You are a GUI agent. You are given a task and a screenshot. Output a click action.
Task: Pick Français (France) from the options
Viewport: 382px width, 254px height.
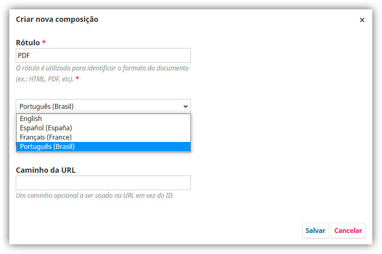pos(103,137)
